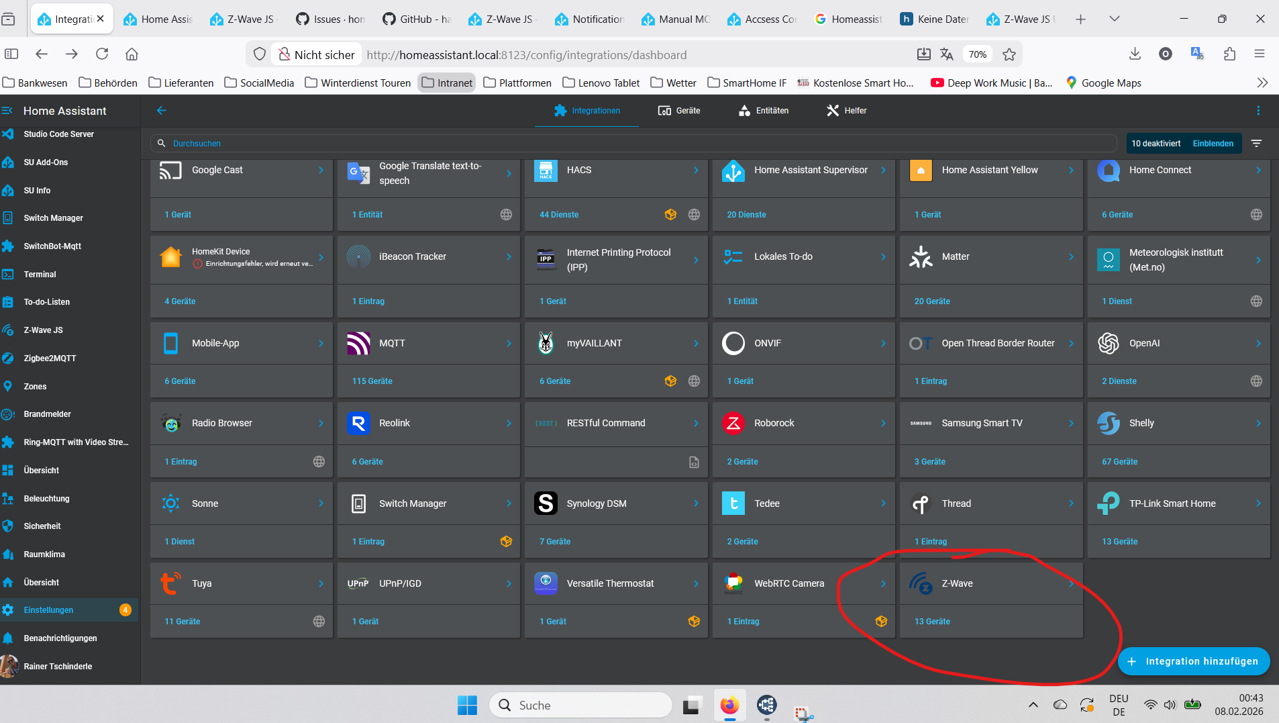Screen dimensions: 1279x723
Task: Expand the Google Cast integration chevron
Action: 321,171
